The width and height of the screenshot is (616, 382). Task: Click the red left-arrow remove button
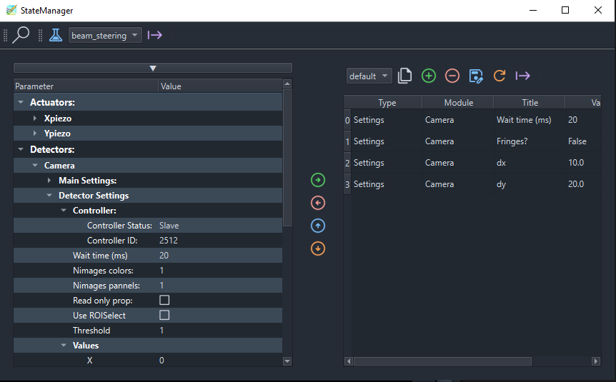click(318, 203)
